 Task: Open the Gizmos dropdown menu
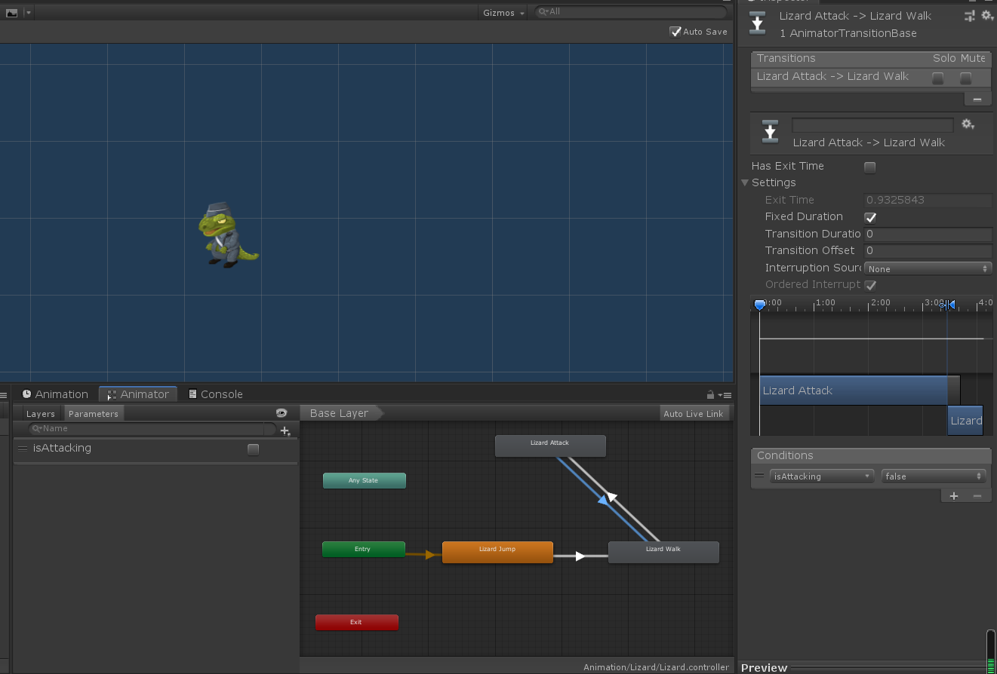click(503, 13)
